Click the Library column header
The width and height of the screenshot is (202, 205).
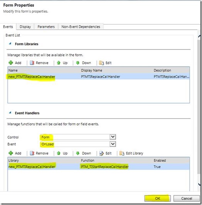14,161
